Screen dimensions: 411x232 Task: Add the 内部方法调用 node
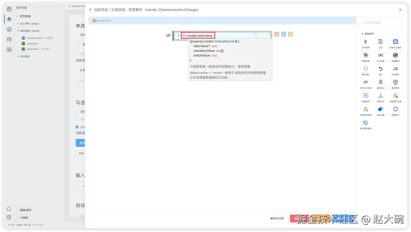(x=395, y=42)
